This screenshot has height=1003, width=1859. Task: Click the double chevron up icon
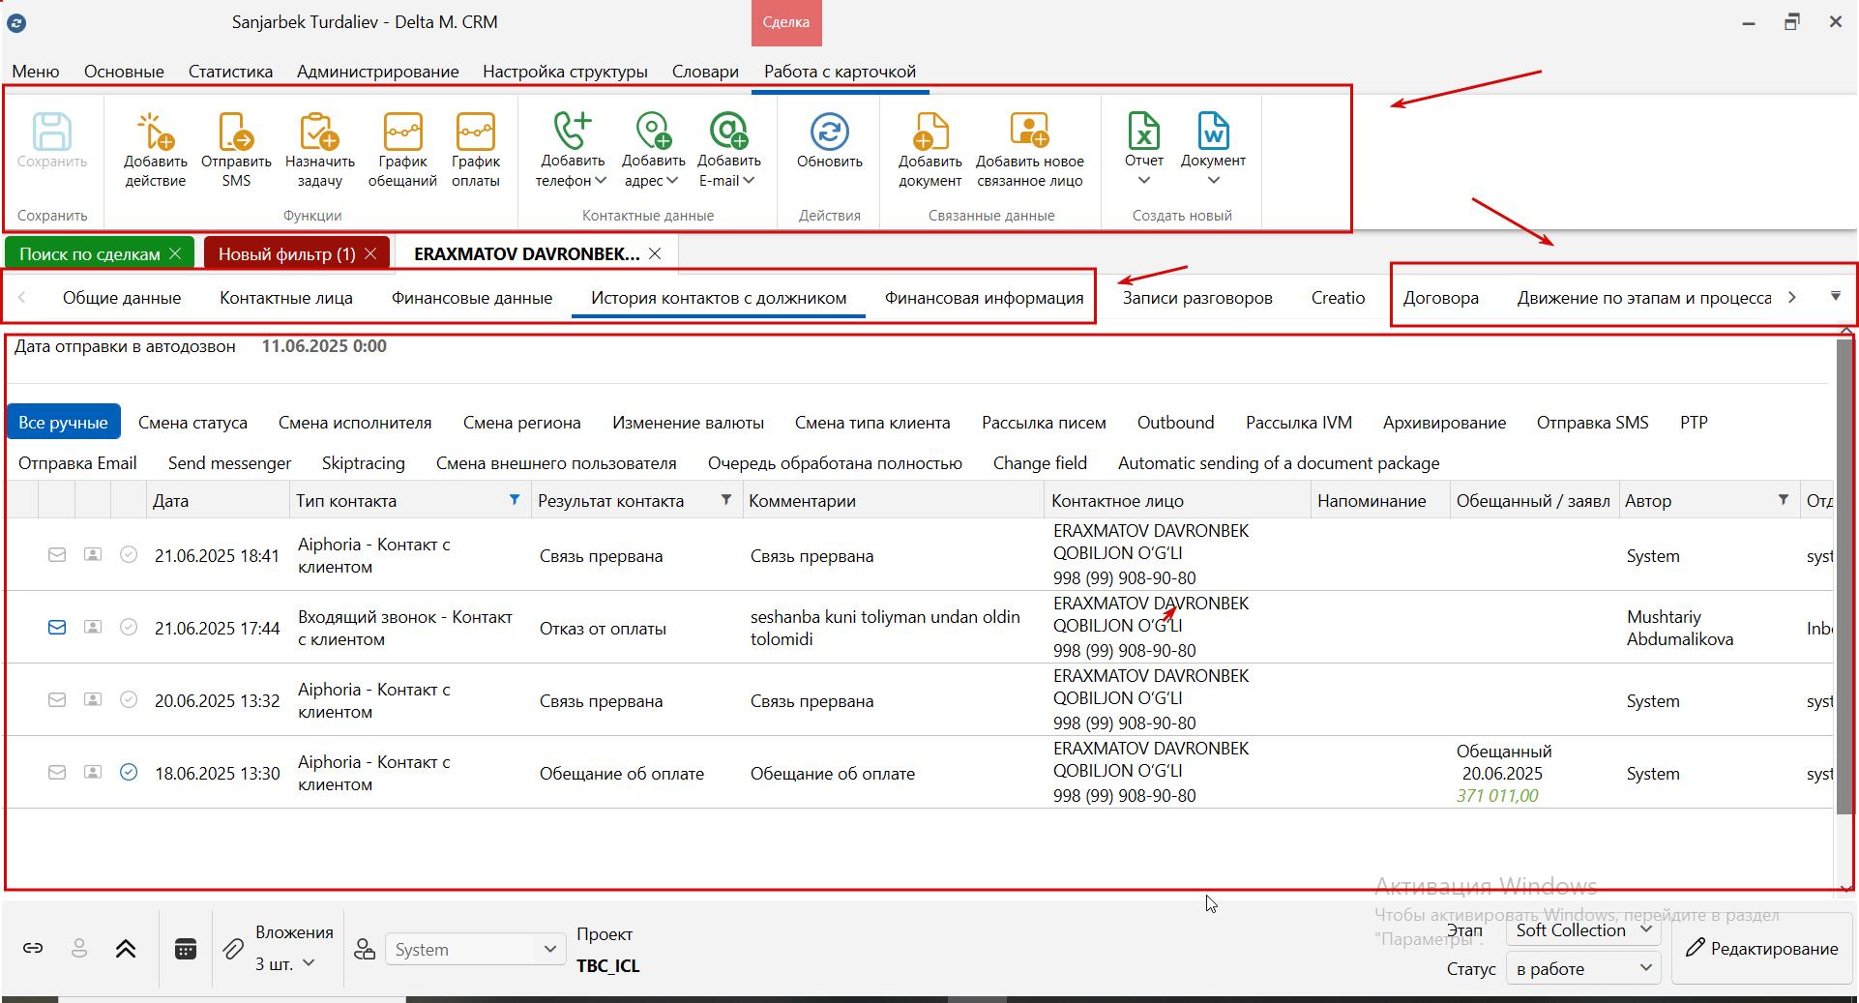[126, 949]
